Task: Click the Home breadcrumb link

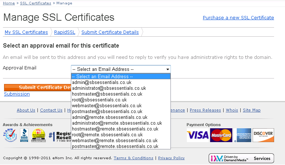Action: tap(9, 3)
